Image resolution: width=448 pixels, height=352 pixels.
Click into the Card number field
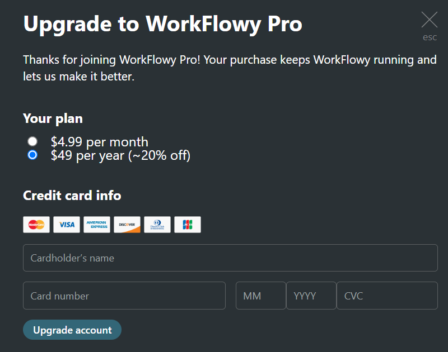point(124,296)
